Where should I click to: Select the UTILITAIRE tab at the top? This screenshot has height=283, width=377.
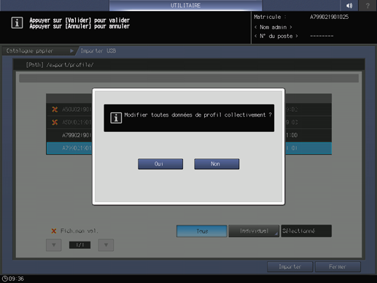(185, 5)
